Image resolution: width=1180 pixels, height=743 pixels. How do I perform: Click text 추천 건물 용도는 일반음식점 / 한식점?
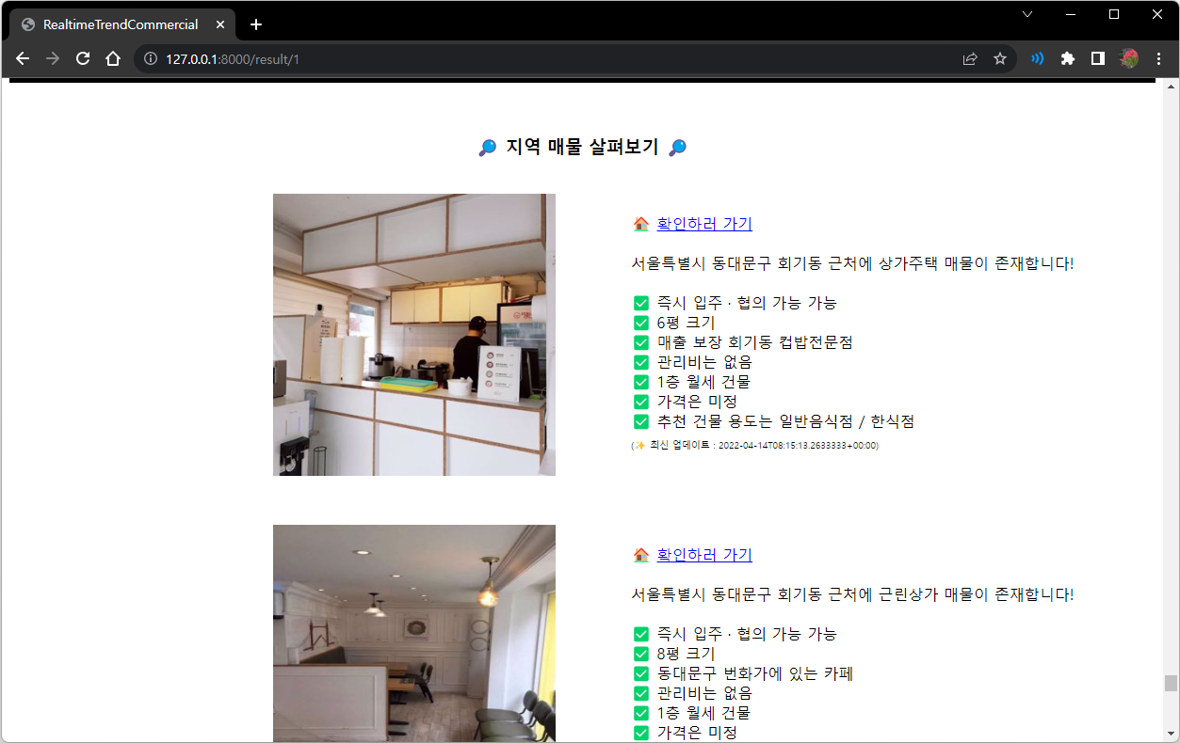pos(786,421)
